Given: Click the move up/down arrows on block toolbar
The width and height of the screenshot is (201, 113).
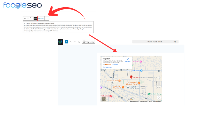Looking at the screenshot, I should click(31, 18).
